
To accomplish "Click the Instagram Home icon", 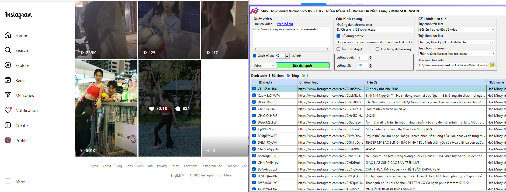I will [8, 35].
